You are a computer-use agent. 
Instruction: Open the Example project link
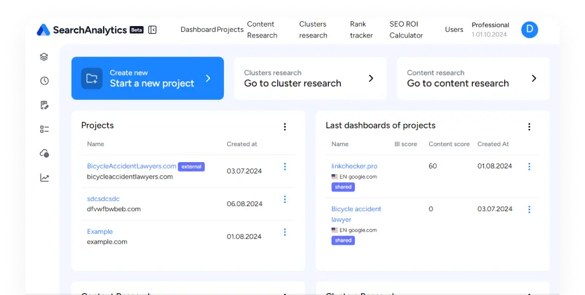coord(100,231)
